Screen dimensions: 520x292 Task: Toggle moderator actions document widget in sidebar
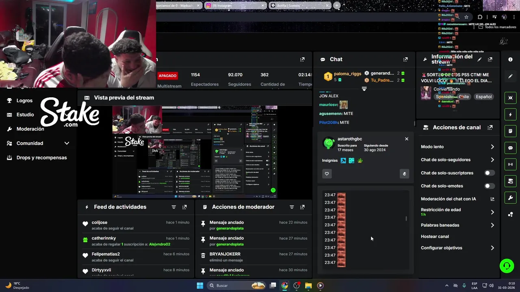click(x=511, y=131)
